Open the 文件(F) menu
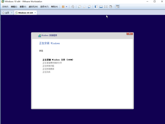The height and width of the screenshot is (124, 165). 5,7
